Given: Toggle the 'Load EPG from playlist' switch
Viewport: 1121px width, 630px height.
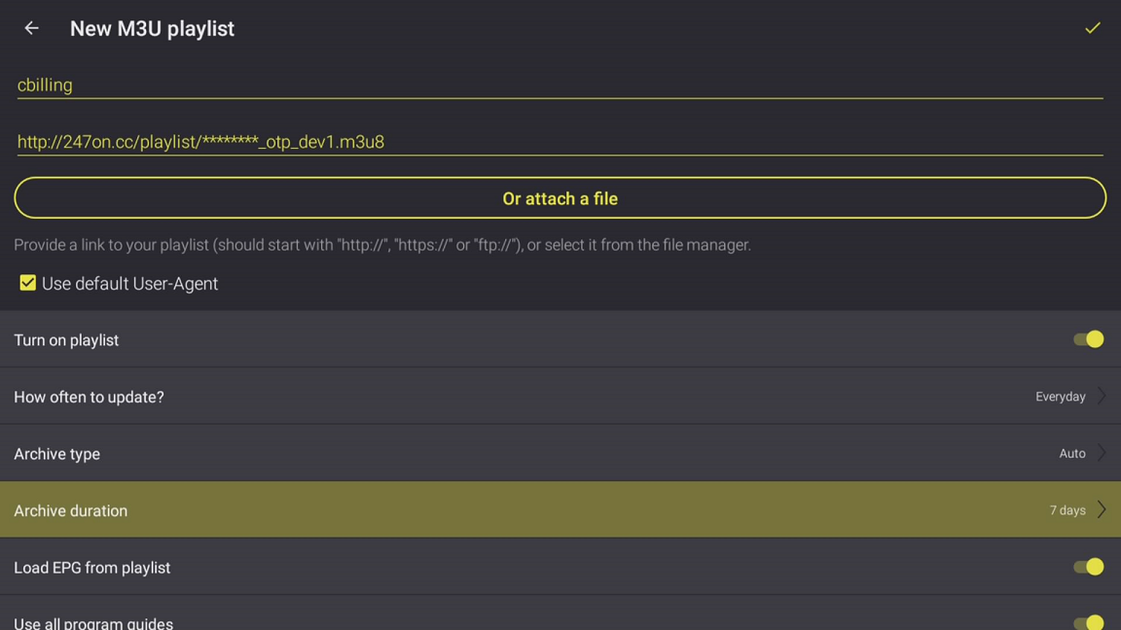Looking at the screenshot, I should (1088, 567).
